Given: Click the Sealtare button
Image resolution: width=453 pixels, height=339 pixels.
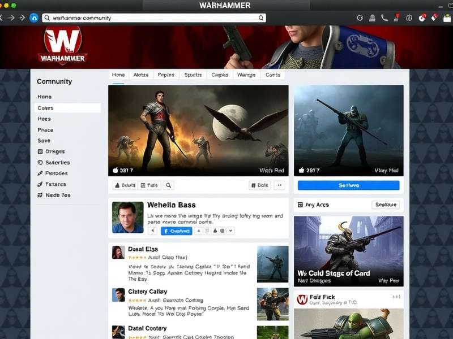Looking at the screenshot, I should point(386,205).
